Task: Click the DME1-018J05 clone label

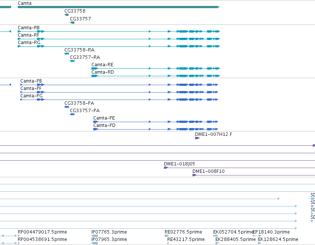Action: (180, 164)
